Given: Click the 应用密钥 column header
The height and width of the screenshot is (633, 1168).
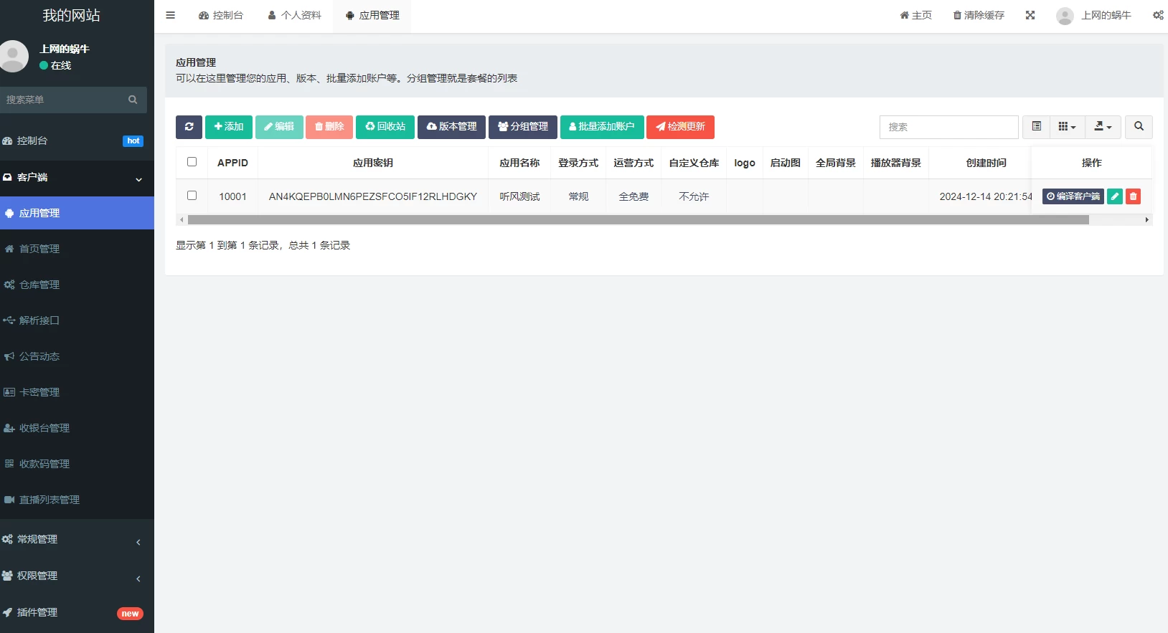Looking at the screenshot, I should [x=373, y=163].
